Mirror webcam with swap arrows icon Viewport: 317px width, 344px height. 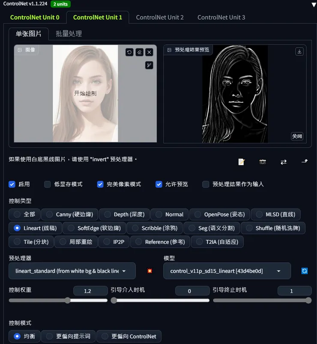coord(284,162)
